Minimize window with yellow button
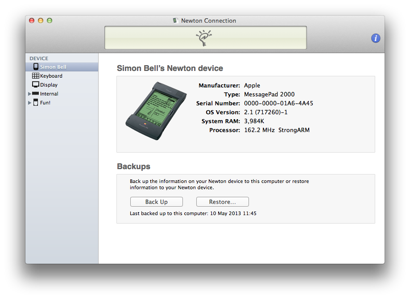 (41, 21)
